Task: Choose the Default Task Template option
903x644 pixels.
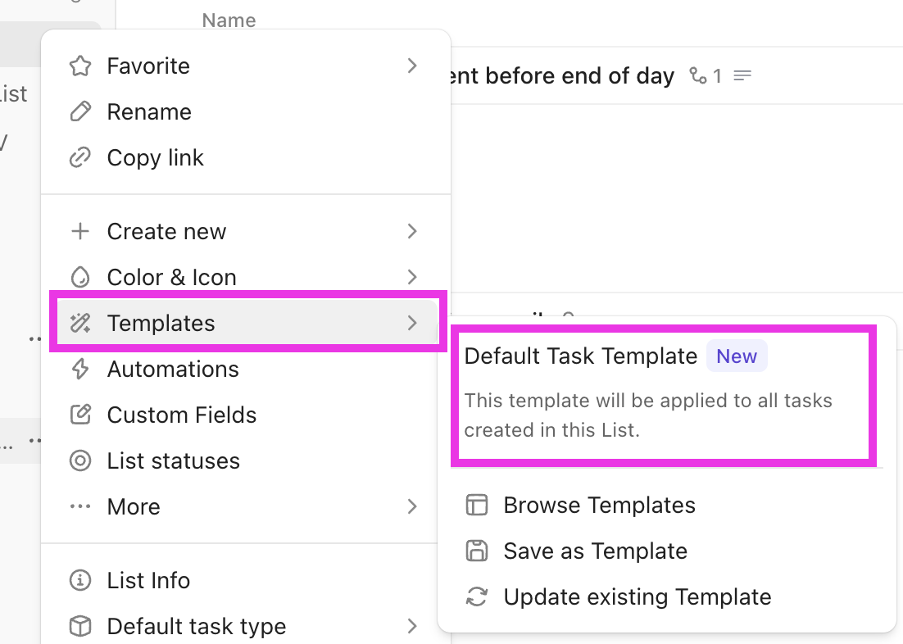Action: click(x=580, y=356)
